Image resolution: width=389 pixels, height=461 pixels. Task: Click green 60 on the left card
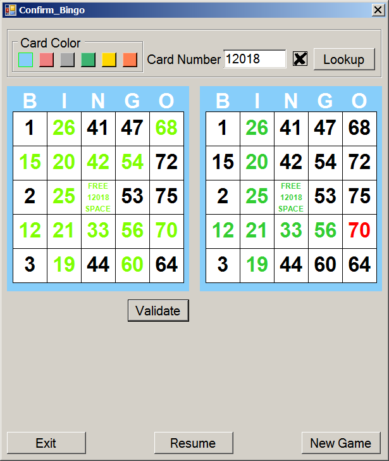(x=132, y=265)
